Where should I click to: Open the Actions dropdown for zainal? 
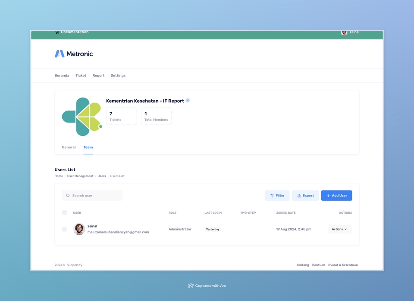click(x=339, y=229)
